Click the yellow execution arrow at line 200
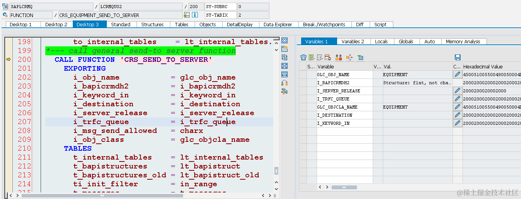This screenshot has height=199, width=521. (9, 60)
